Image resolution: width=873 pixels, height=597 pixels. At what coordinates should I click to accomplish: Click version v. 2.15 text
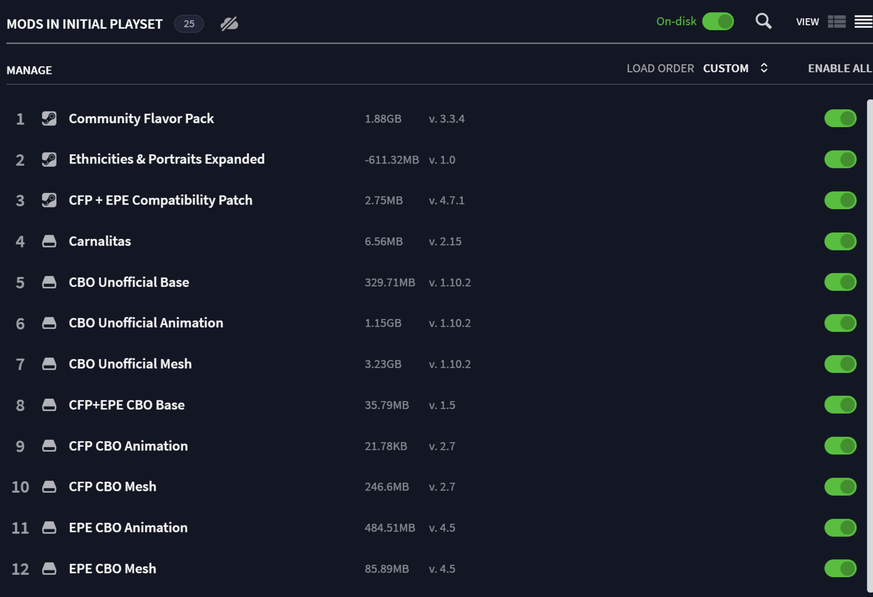[x=445, y=242]
